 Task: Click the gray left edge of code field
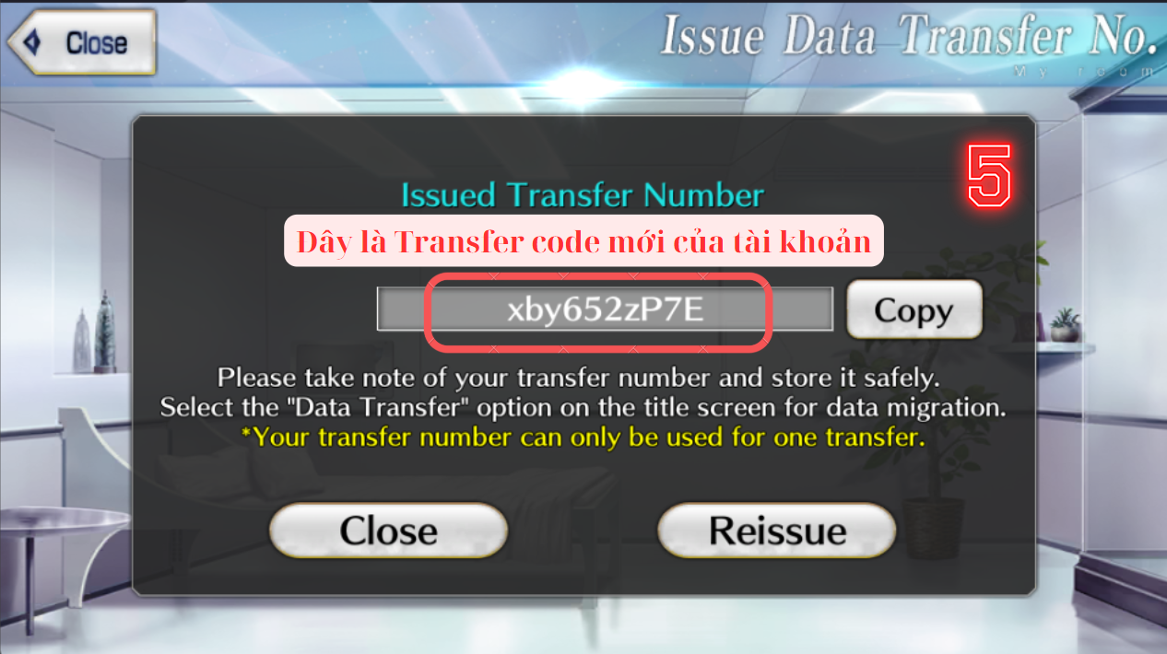click(402, 309)
